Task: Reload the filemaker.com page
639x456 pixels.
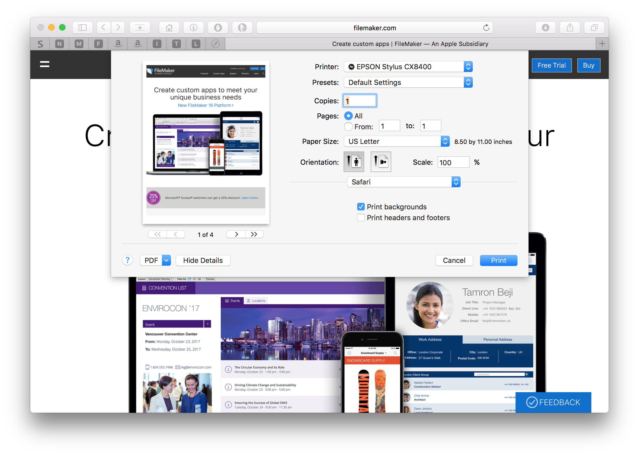Action: 486,28
